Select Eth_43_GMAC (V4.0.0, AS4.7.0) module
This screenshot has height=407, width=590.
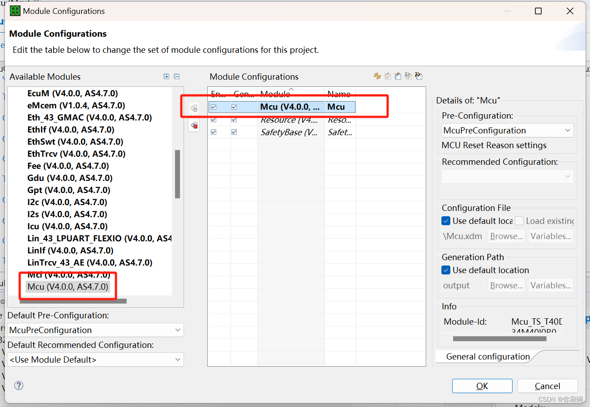click(90, 117)
